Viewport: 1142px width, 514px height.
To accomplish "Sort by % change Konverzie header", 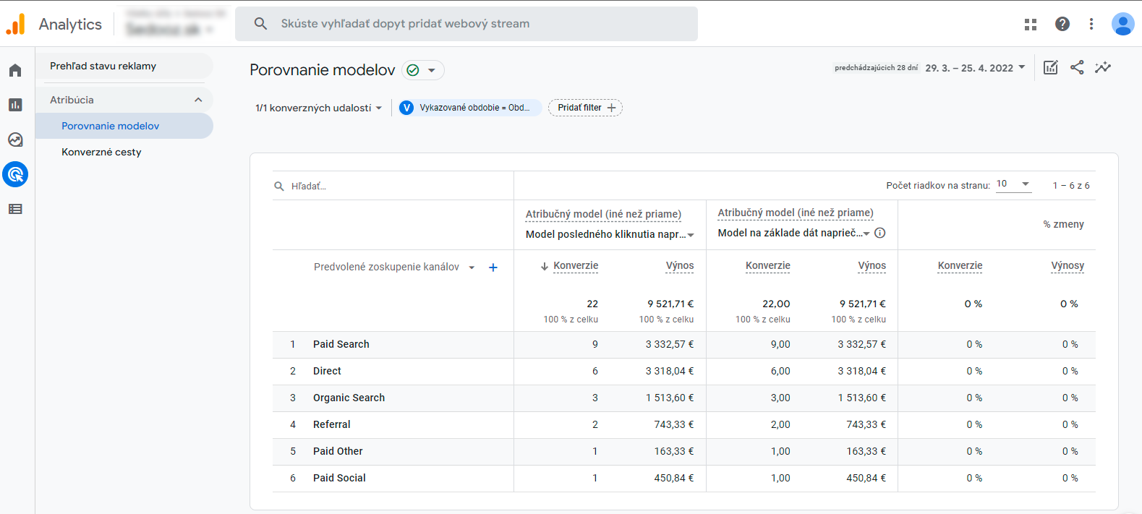I will pos(960,266).
